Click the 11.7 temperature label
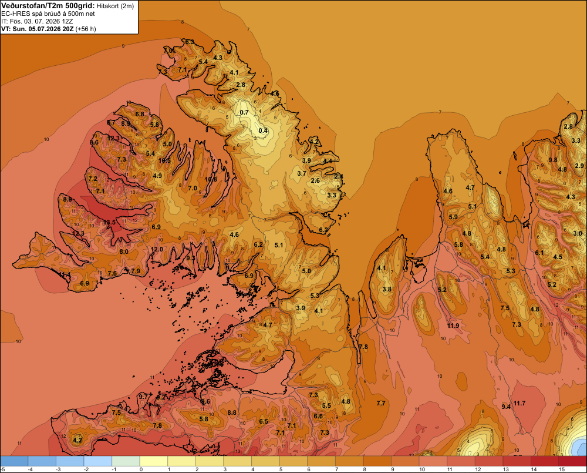Image resolution: width=587 pixels, height=473 pixels. (x=519, y=403)
